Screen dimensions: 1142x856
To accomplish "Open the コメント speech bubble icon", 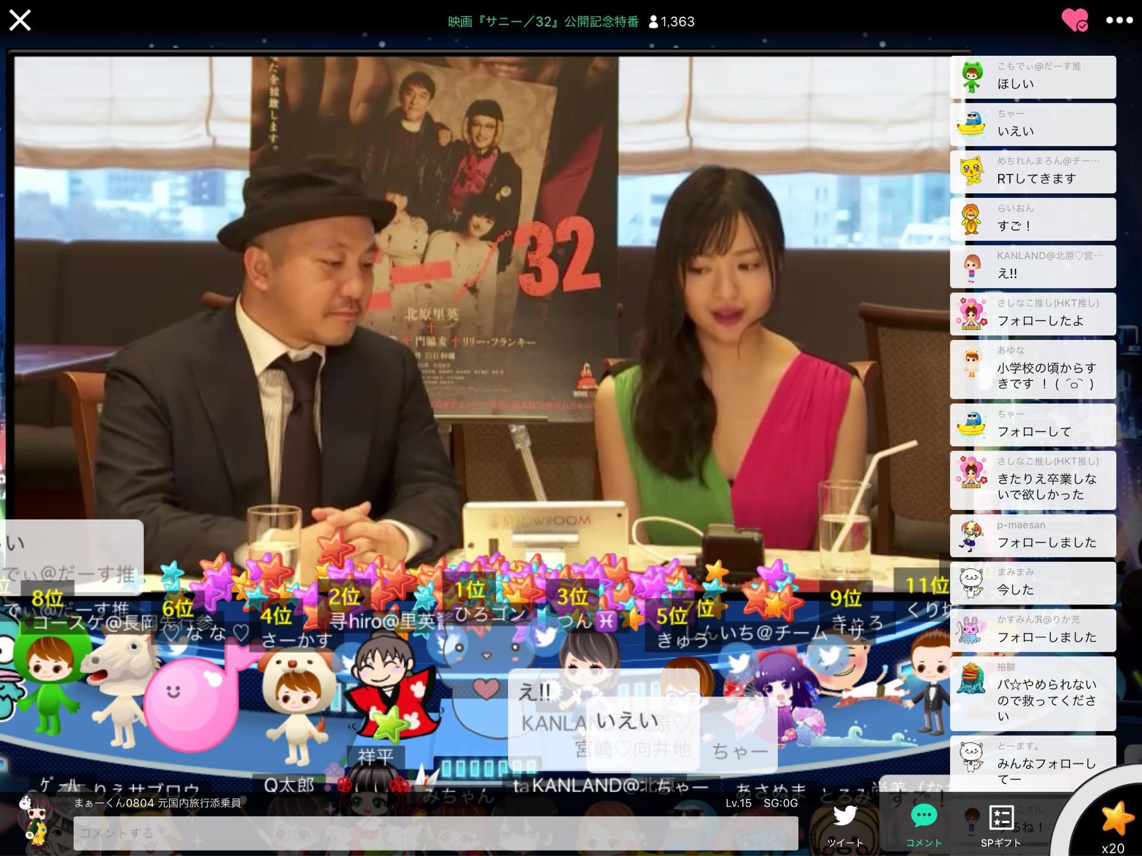I will [924, 826].
